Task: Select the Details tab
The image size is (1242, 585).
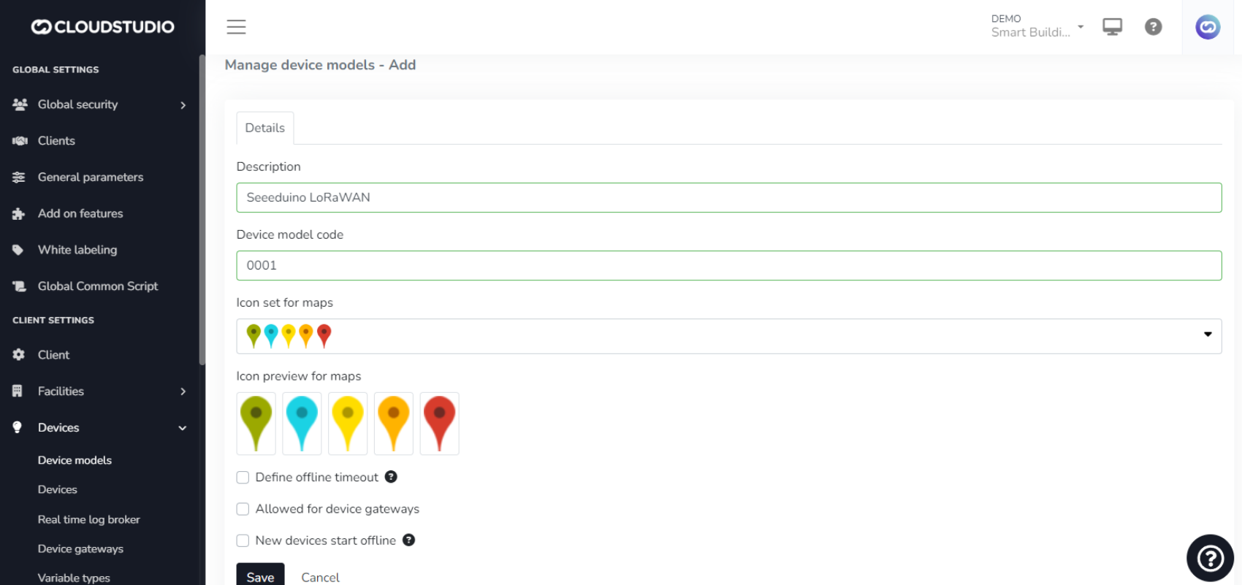Action: point(264,128)
